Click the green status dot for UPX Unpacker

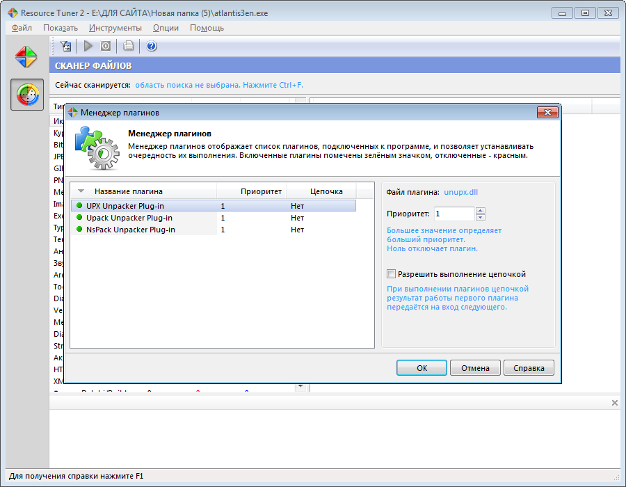click(79, 205)
